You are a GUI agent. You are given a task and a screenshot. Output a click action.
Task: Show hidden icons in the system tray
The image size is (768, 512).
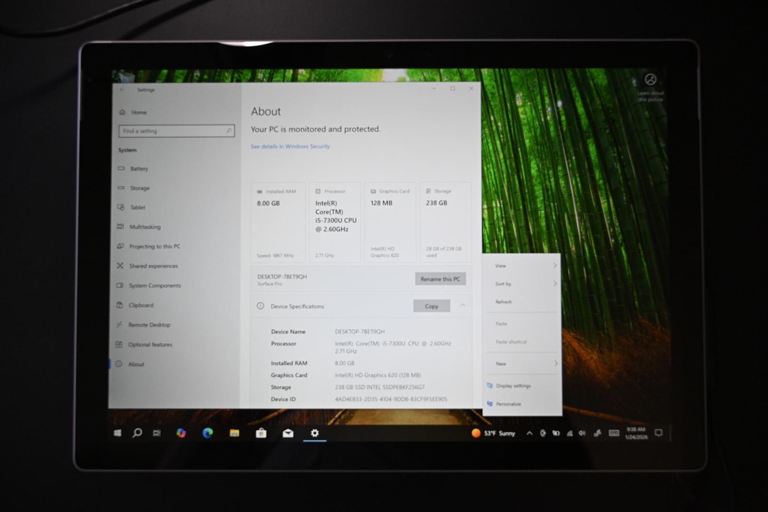pos(529,433)
